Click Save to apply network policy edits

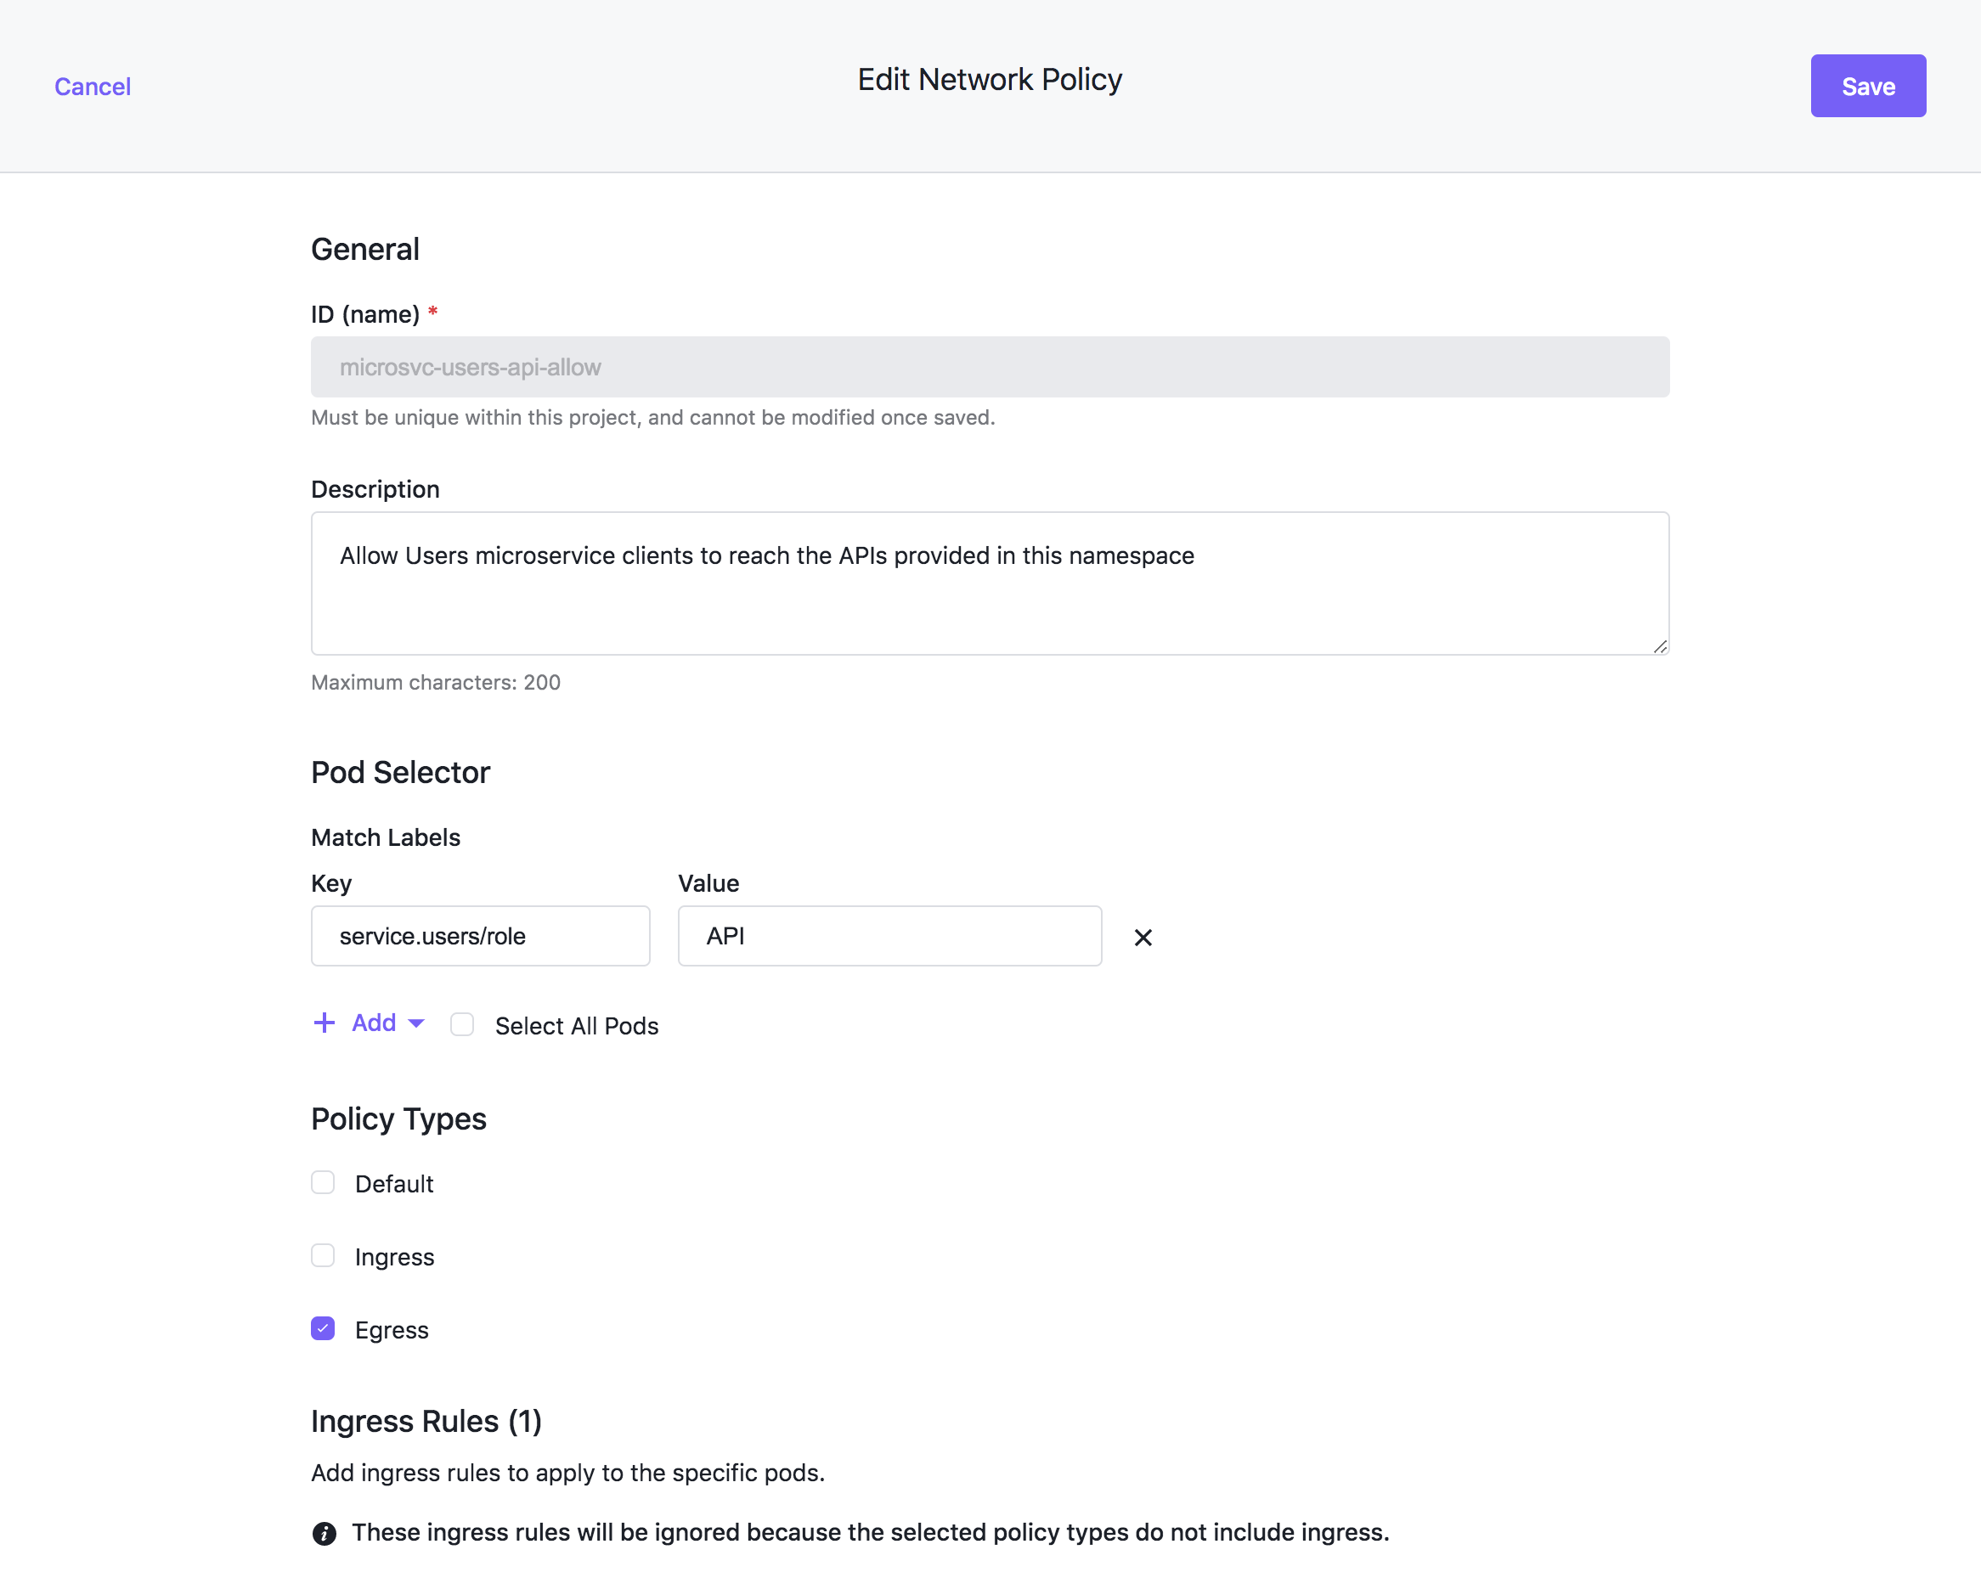click(x=1866, y=85)
